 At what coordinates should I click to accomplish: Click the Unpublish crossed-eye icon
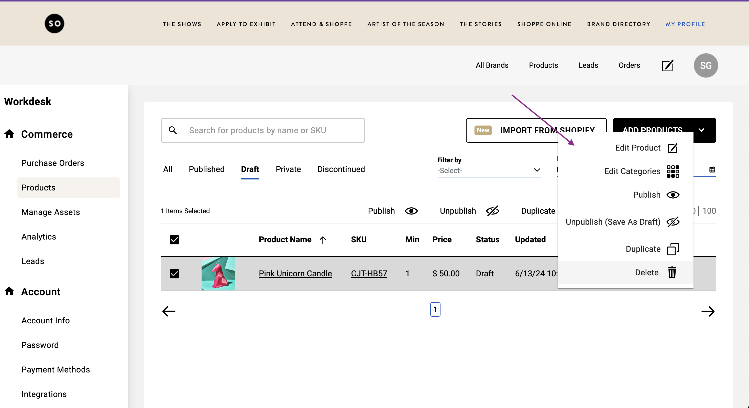673,222
